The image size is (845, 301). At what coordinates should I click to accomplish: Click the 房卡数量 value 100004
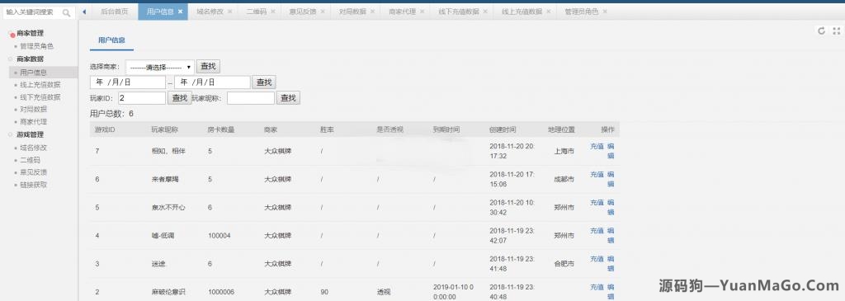220,235
